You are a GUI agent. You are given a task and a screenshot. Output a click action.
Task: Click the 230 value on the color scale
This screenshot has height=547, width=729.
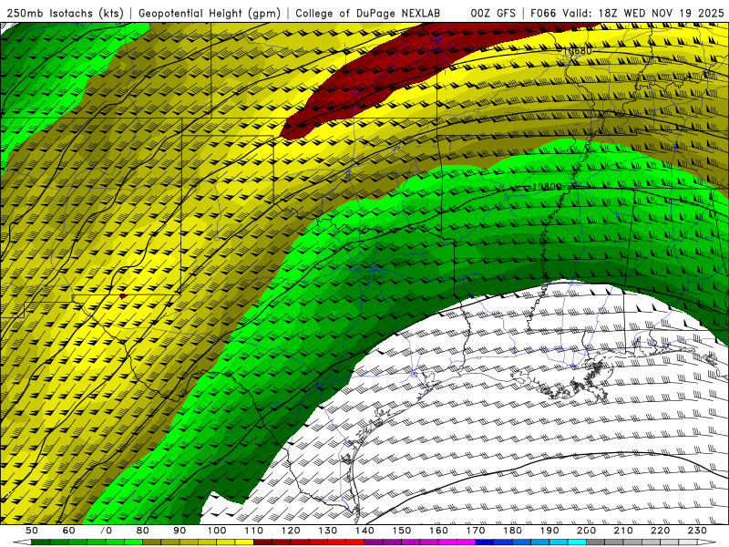[x=697, y=531]
